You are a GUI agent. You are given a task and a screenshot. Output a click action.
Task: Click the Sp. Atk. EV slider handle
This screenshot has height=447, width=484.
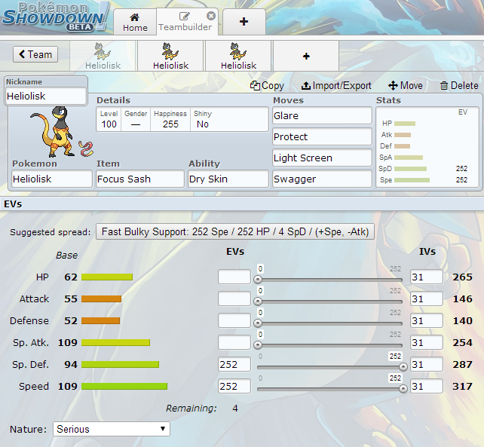point(258,345)
